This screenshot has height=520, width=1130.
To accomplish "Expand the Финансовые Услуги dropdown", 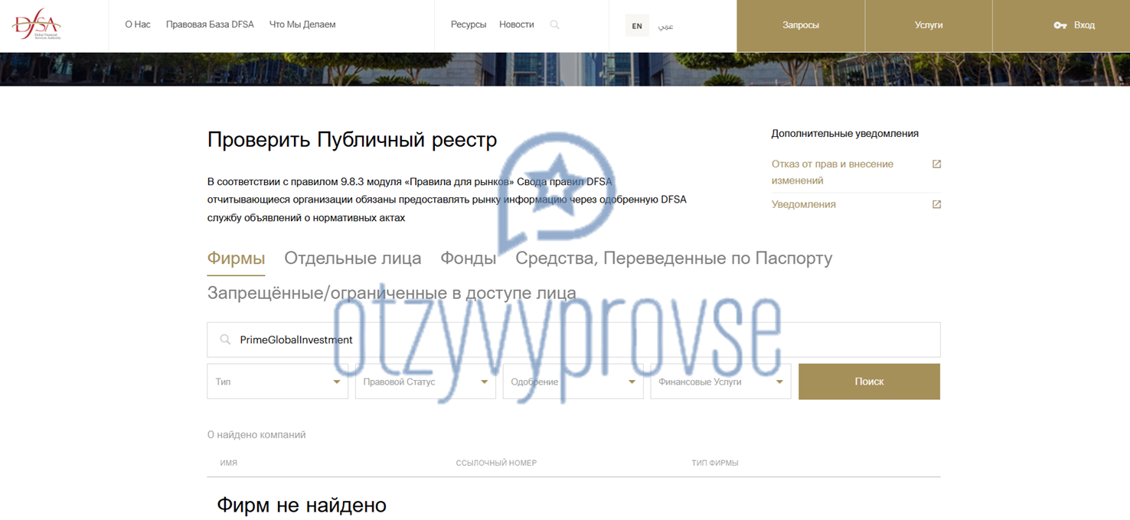I will click(721, 382).
